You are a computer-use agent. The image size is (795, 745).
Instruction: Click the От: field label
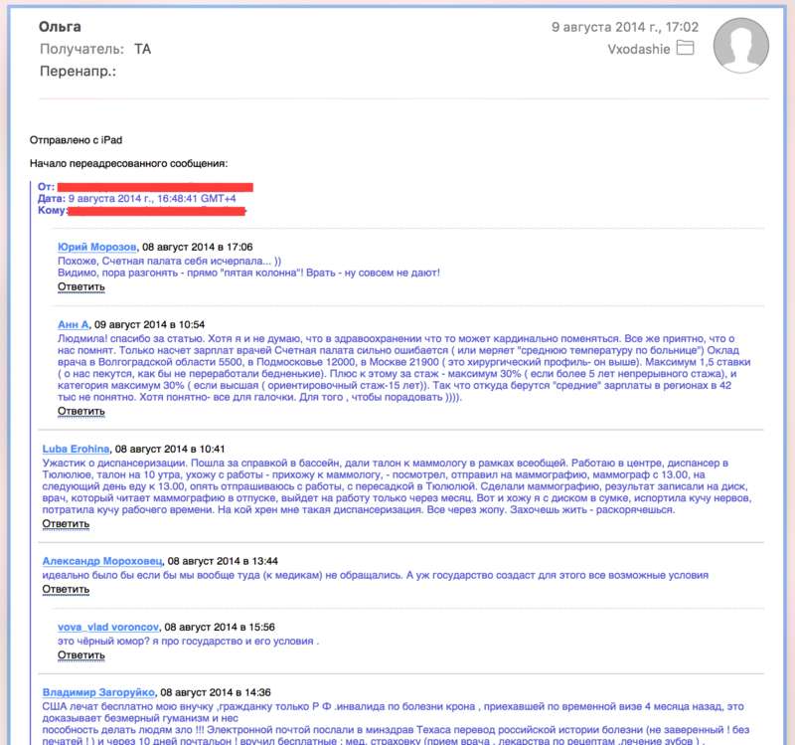46,187
